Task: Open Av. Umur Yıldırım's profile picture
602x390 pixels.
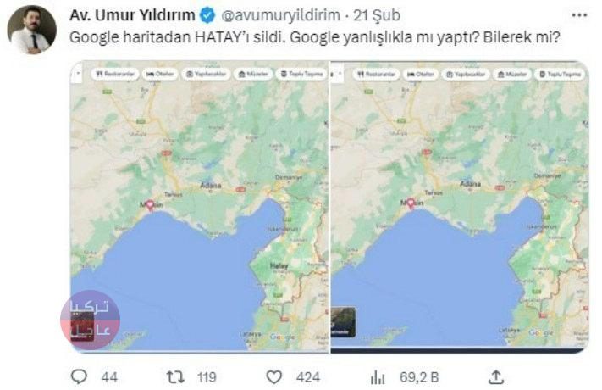Action: pos(32,29)
